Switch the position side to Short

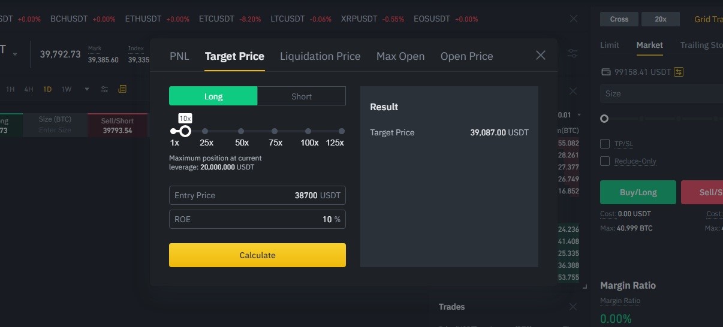coord(302,96)
